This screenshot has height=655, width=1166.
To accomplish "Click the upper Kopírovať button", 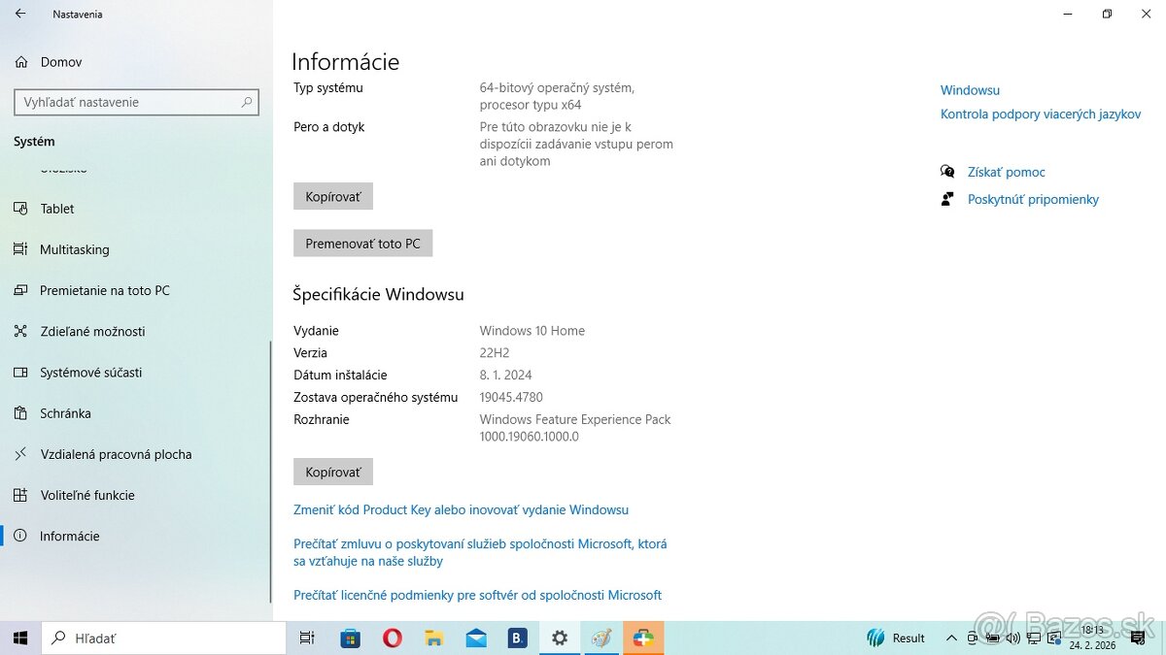I will coord(332,196).
